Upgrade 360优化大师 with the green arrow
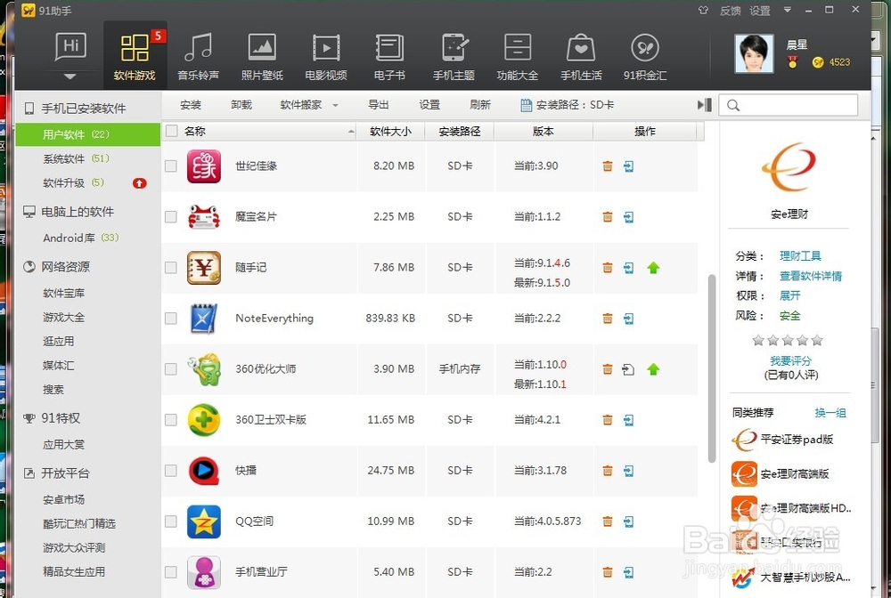This screenshot has height=598, width=891. tap(653, 369)
